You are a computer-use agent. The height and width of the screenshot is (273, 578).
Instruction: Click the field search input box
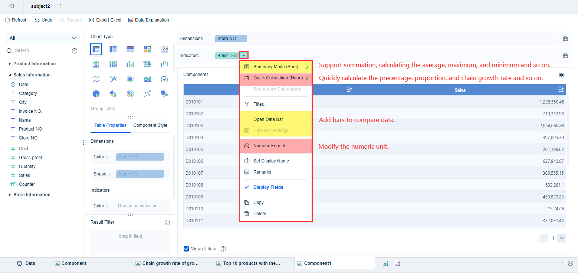[37, 50]
